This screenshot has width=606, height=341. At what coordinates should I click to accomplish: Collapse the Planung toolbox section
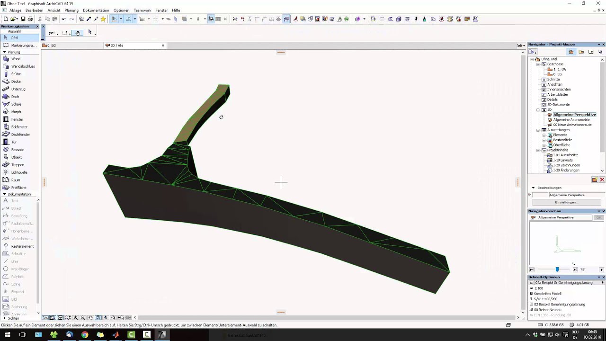click(x=4, y=52)
